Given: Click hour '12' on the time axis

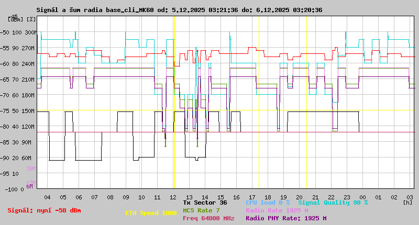Looking at the screenshot, I should (173, 197).
